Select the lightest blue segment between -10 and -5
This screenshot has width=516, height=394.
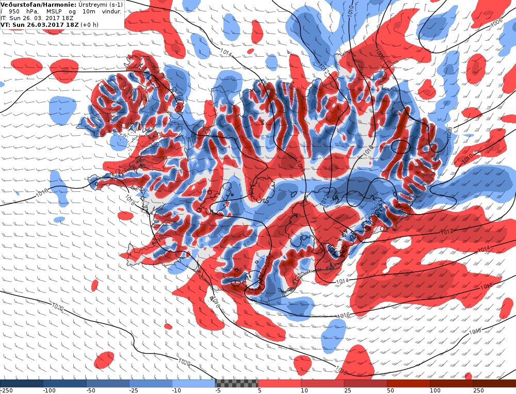point(194,384)
